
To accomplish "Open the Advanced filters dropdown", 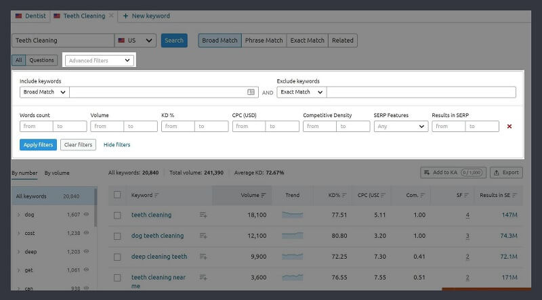I will tap(99, 60).
